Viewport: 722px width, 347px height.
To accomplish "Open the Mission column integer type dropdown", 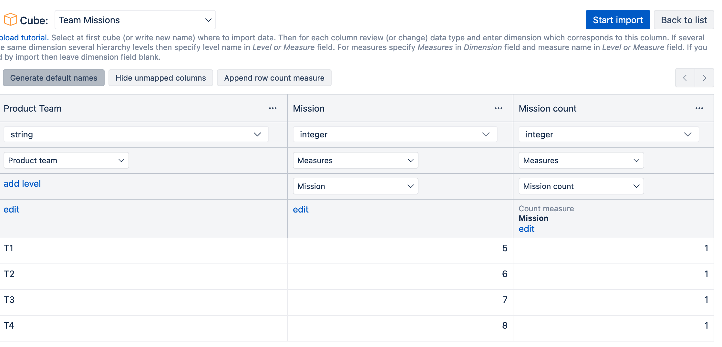I will click(395, 134).
